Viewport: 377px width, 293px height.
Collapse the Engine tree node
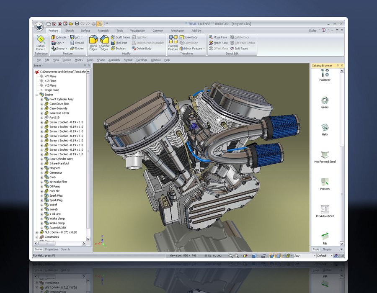tap(37, 95)
